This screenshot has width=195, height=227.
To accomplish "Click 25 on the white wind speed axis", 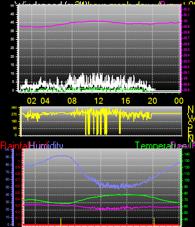I will click(x=12, y=48).
